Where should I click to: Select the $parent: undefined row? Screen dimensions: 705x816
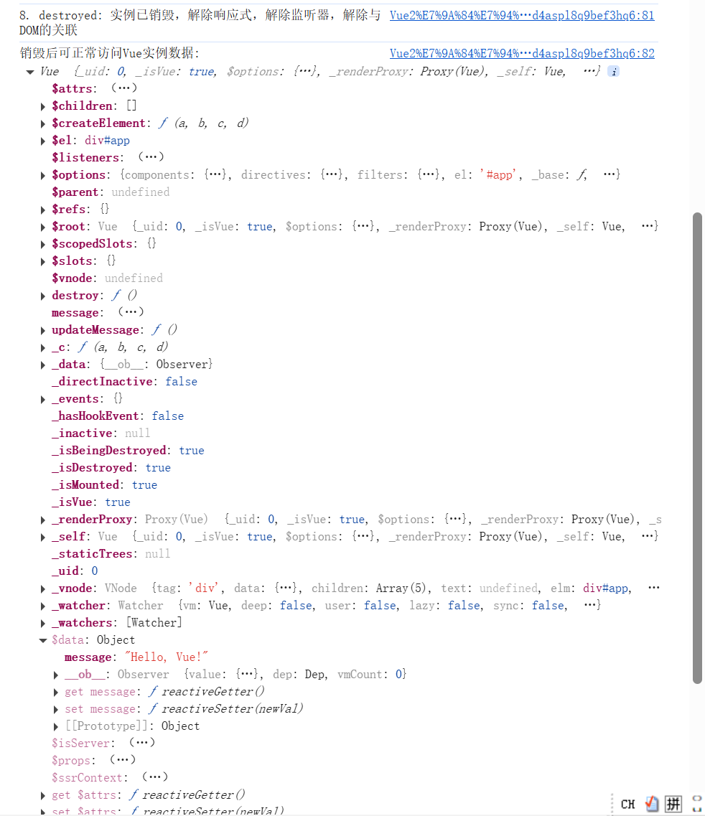111,192
